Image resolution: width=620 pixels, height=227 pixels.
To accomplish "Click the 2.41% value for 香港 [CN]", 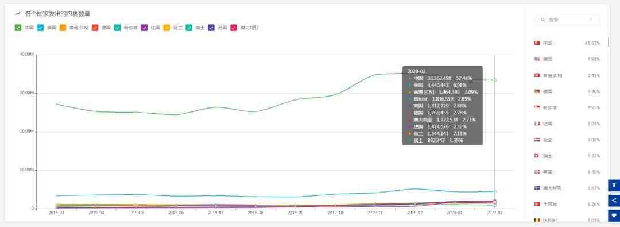I will click(x=594, y=75).
